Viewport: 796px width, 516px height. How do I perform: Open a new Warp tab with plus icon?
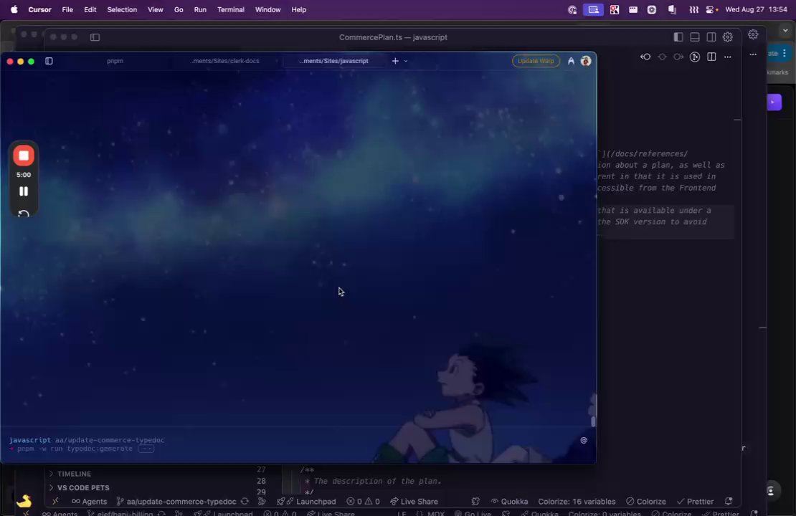coord(395,61)
